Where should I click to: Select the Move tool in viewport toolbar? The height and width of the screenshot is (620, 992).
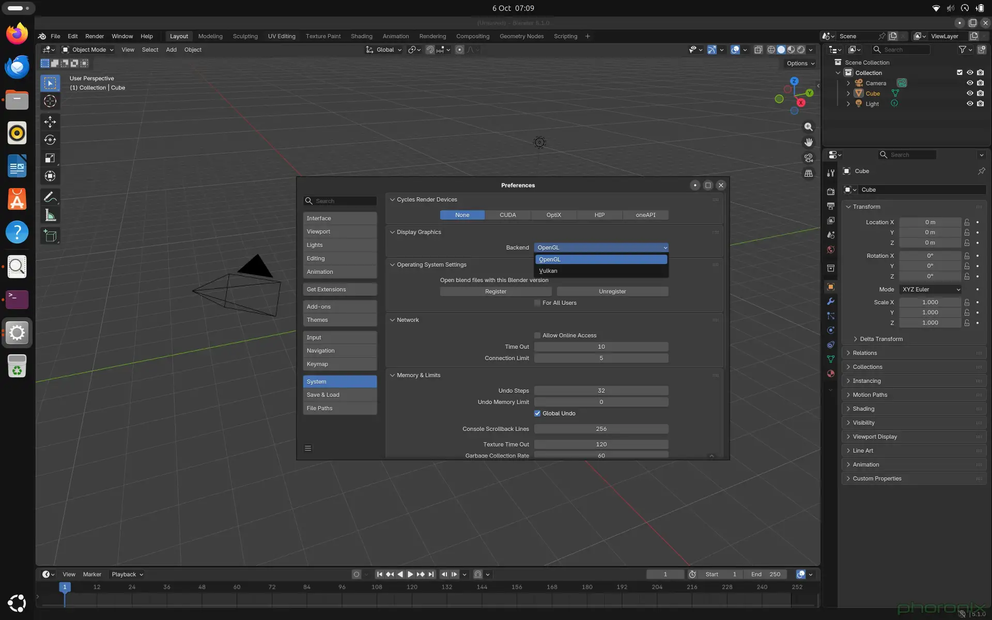(x=50, y=121)
